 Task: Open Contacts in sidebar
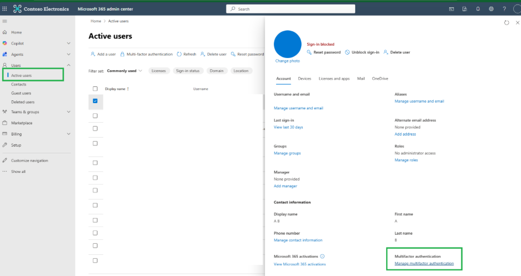point(18,84)
